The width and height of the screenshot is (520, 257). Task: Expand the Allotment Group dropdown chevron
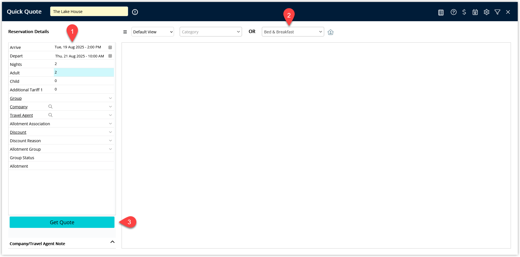tap(111, 149)
